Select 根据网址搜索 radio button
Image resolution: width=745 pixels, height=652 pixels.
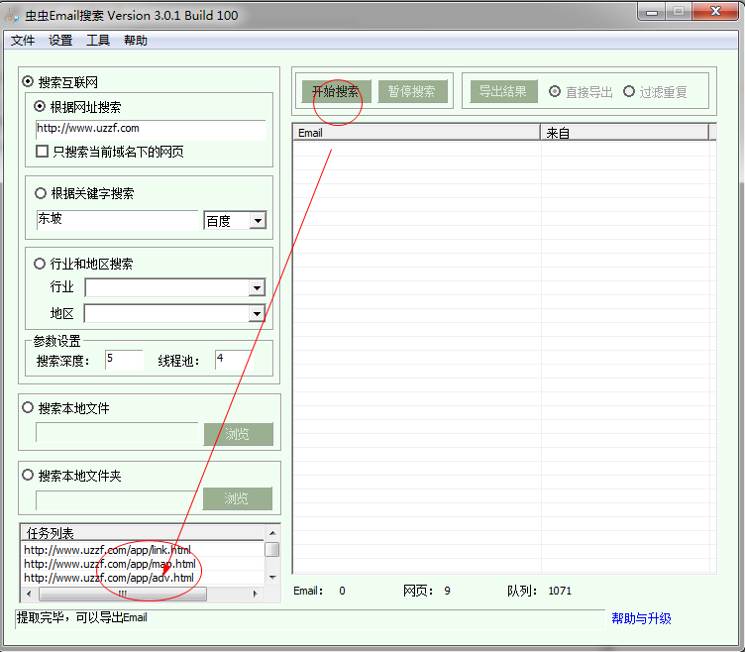40,106
